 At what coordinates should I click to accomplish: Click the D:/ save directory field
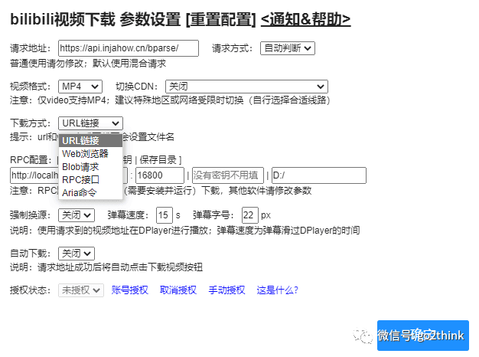click(x=319, y=175)
